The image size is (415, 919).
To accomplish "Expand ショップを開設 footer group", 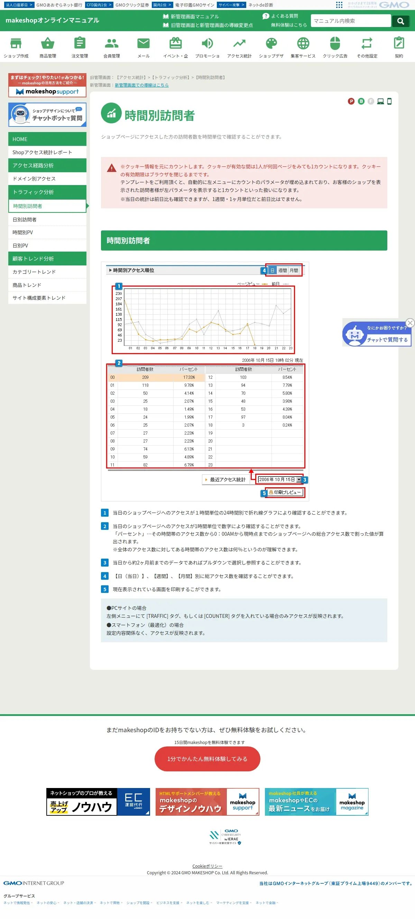I will [139, 903].
